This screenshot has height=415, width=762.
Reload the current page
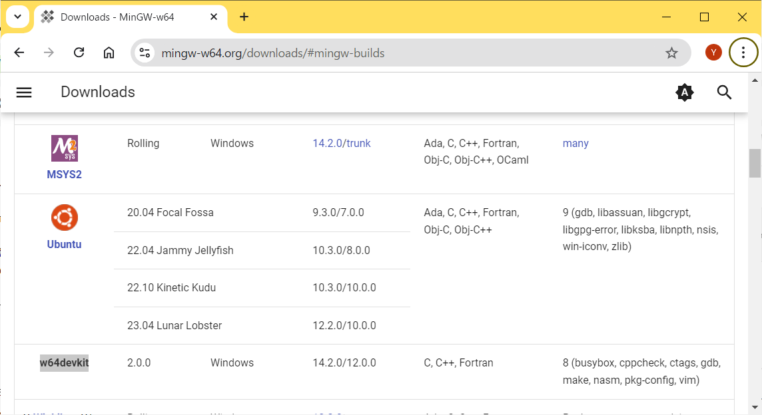pos(79,53)
